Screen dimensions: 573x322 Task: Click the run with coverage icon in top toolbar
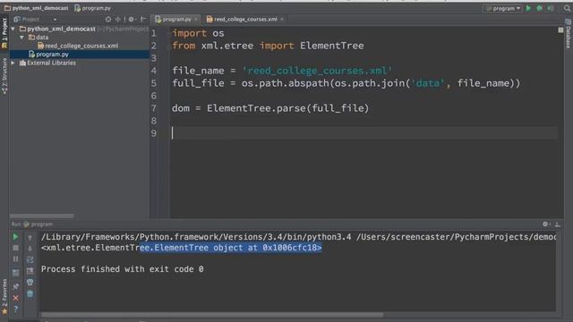click(x=551, y=8)
